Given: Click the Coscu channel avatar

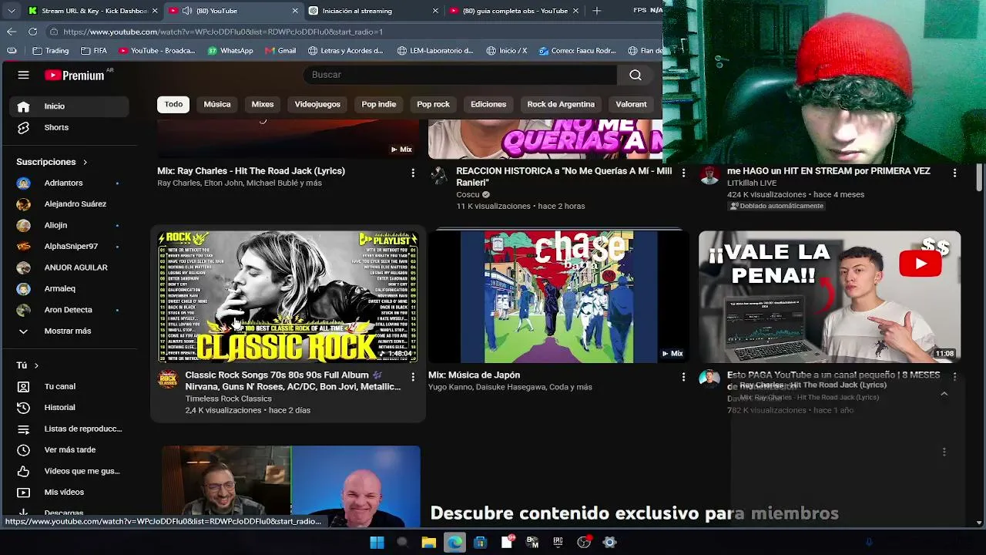Looking at the screenshot, I should pyautogui.click(x=439, y=175).
